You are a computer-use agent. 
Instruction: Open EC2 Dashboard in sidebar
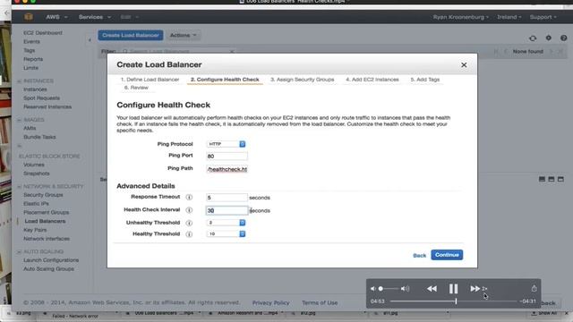(x=43, y=33)
